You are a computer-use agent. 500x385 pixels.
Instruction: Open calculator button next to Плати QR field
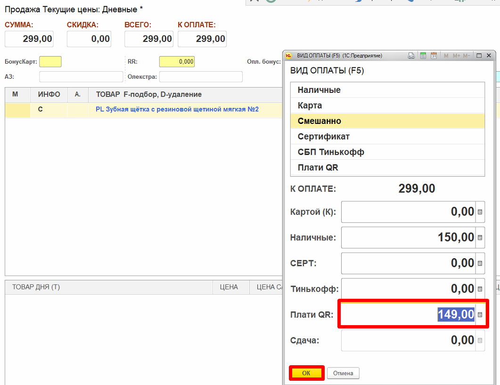tap(480, 314)
